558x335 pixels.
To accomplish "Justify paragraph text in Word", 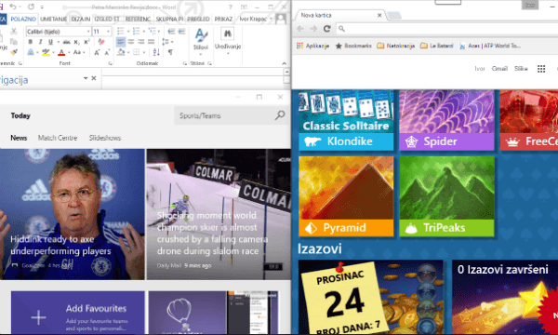I will click(152, 42).
